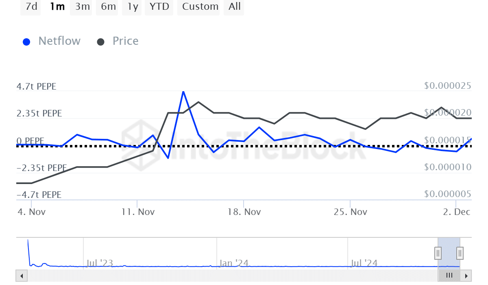Image resolution: width=488 pixels, height=285 pixels.
Task: Grab the left navigator handle
Action: [x=438, y=253]
